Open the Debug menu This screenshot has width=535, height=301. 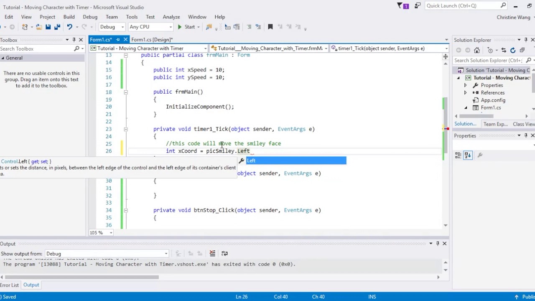tap(90, 17)
